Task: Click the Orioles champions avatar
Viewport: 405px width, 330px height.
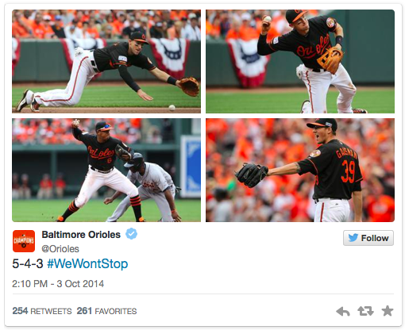Action: [24, 241]
